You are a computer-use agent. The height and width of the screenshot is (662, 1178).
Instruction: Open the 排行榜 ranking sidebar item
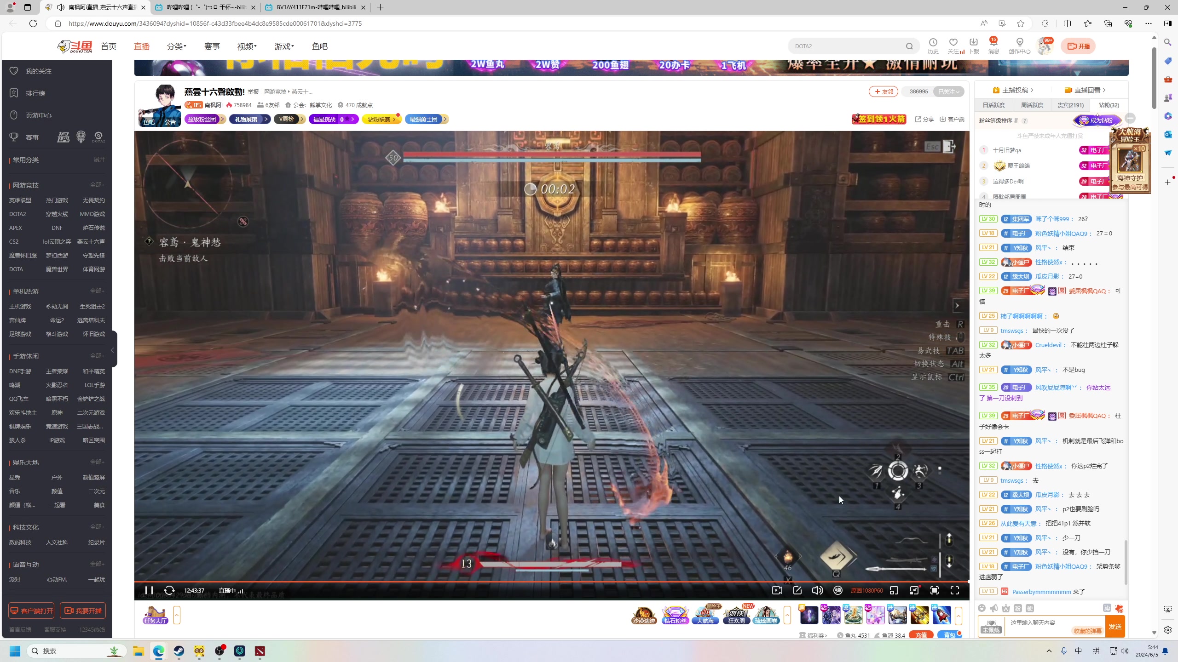click(x=35, y=93)
